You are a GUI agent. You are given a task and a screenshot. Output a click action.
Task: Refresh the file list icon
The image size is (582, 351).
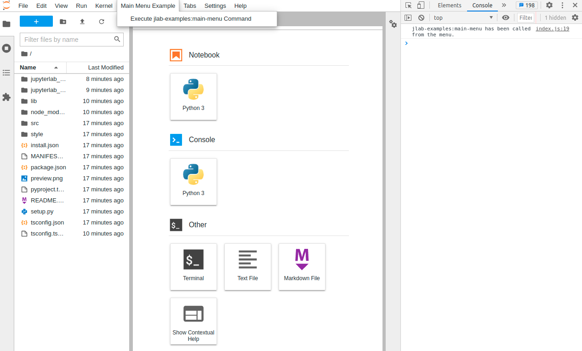point(102,22)
